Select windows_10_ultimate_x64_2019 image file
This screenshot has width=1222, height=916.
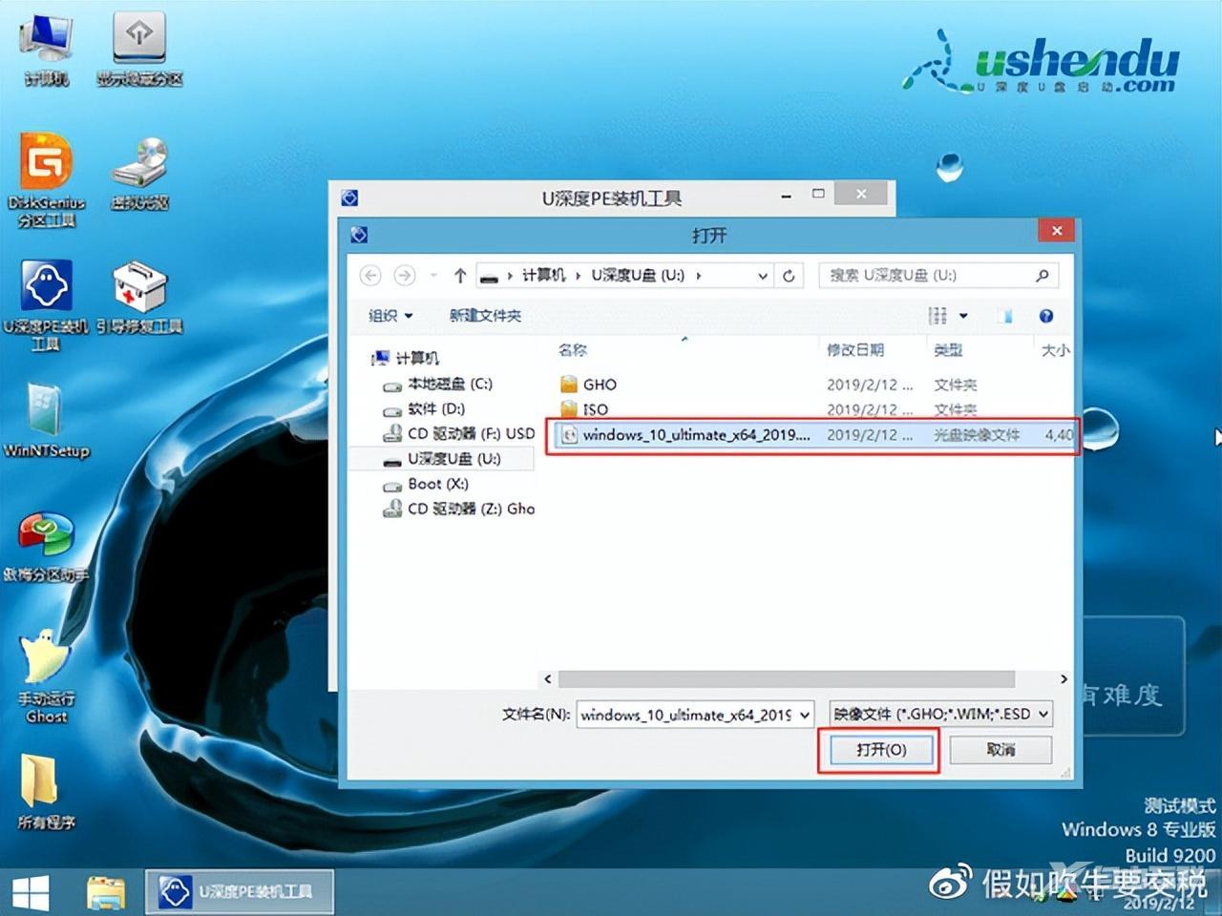(812, 435)
